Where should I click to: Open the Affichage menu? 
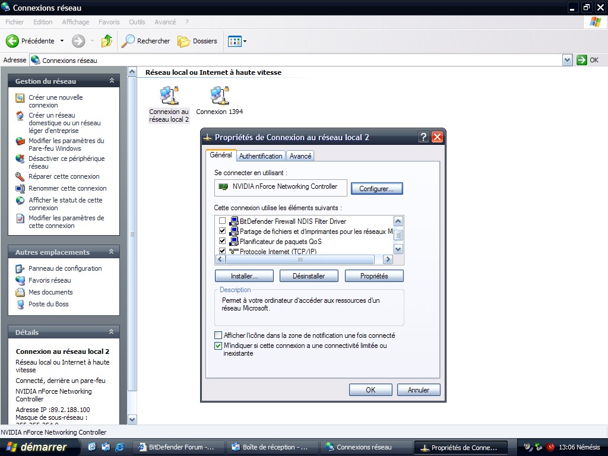point(75,22)
